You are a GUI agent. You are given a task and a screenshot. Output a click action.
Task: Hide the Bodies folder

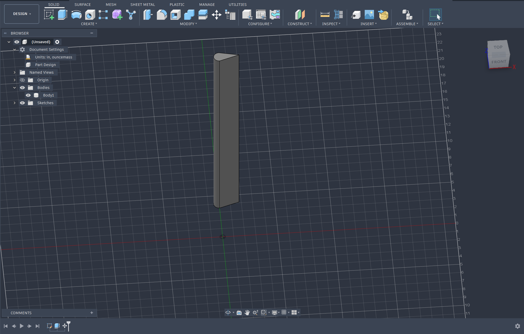pos(22,88)
